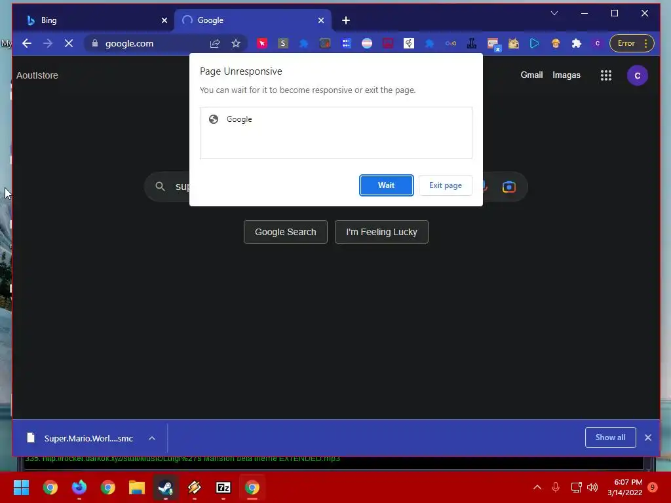The height and width of the screenshot is (503, 671).
Task: Open the Windows Start menu
Action: click(22, 487)
